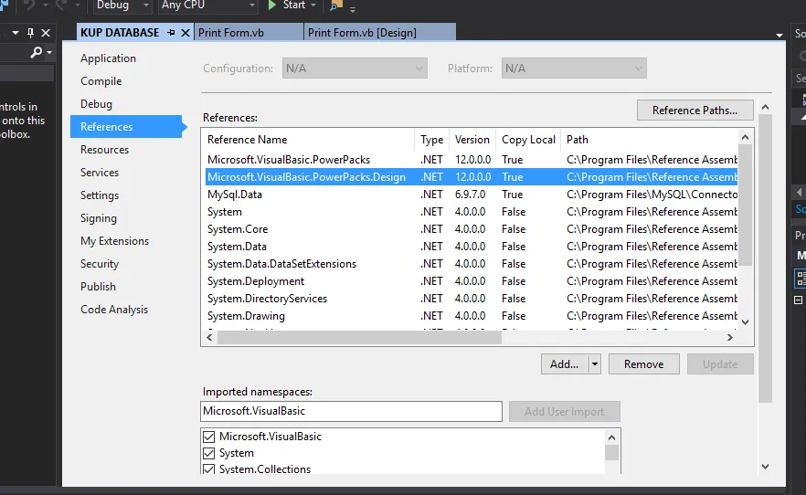Select the System.Data.DataSetExtensions reference row

click(472, 264)
